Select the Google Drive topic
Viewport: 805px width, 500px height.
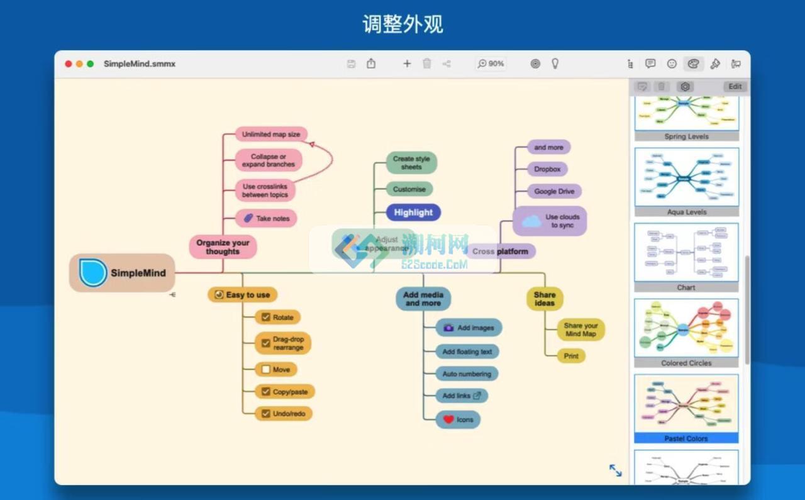[554, 191]
